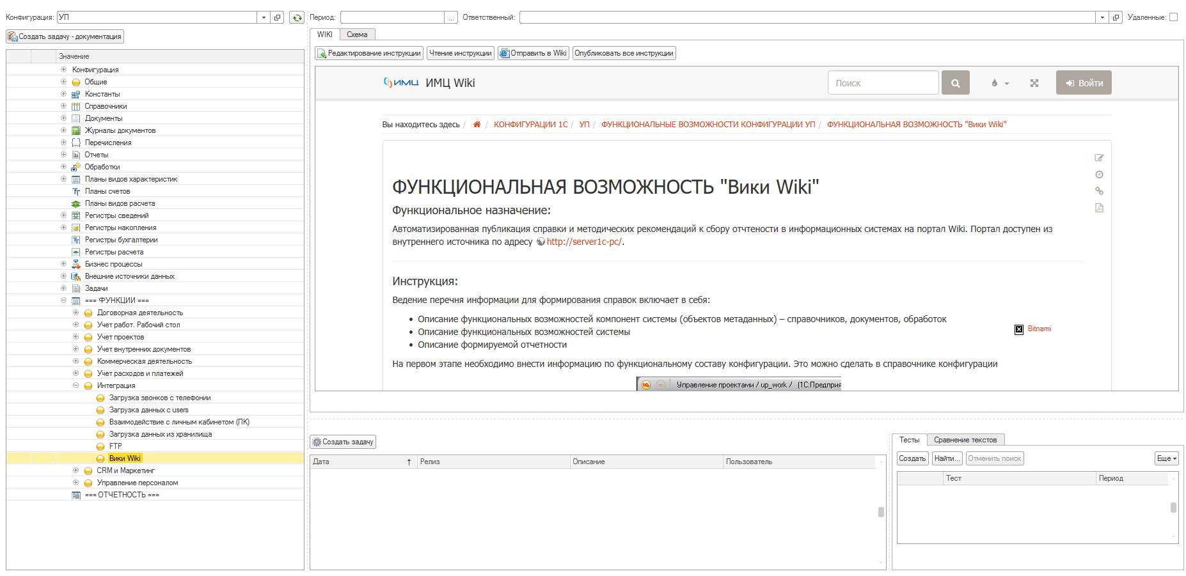Collapse the Интеграция tree branch
The width and height of the screenshot is (1186, 576).
[75, 385]
